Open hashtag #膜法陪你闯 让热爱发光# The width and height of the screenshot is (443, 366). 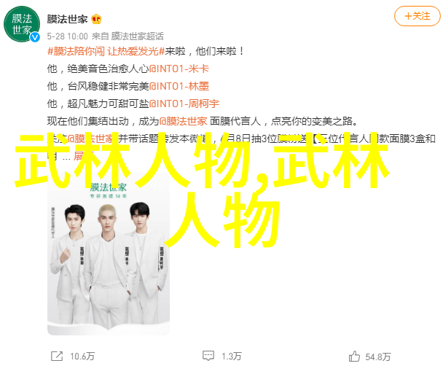[106, 52]
